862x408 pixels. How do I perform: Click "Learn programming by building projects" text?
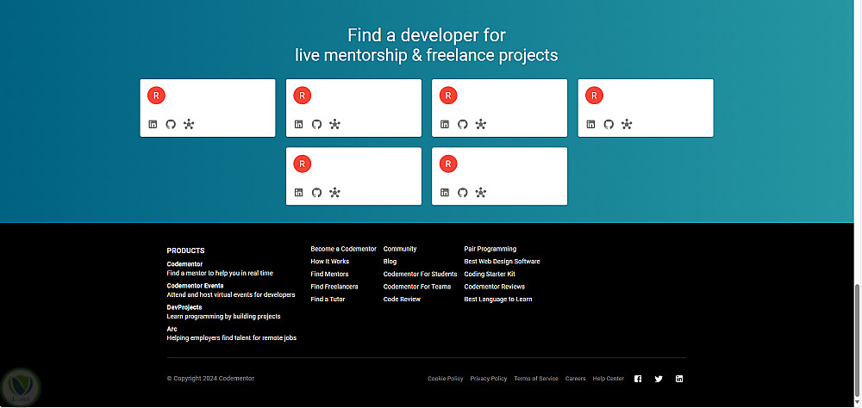click(x=224, y=316)
